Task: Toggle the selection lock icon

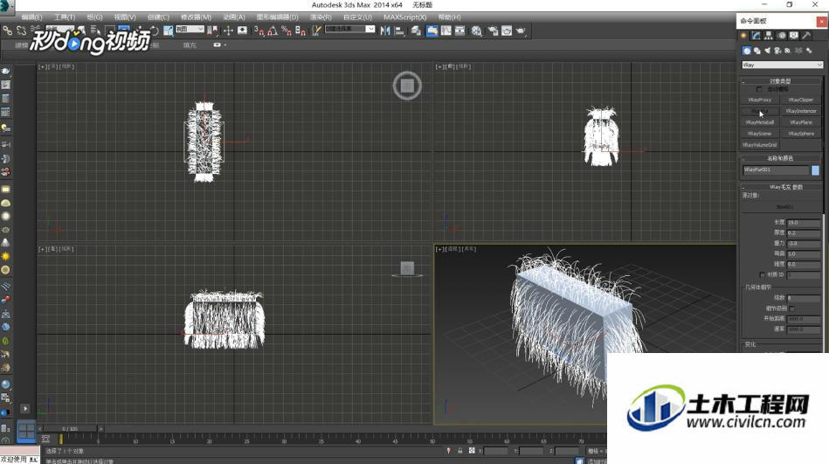Action: click(460, 451)
